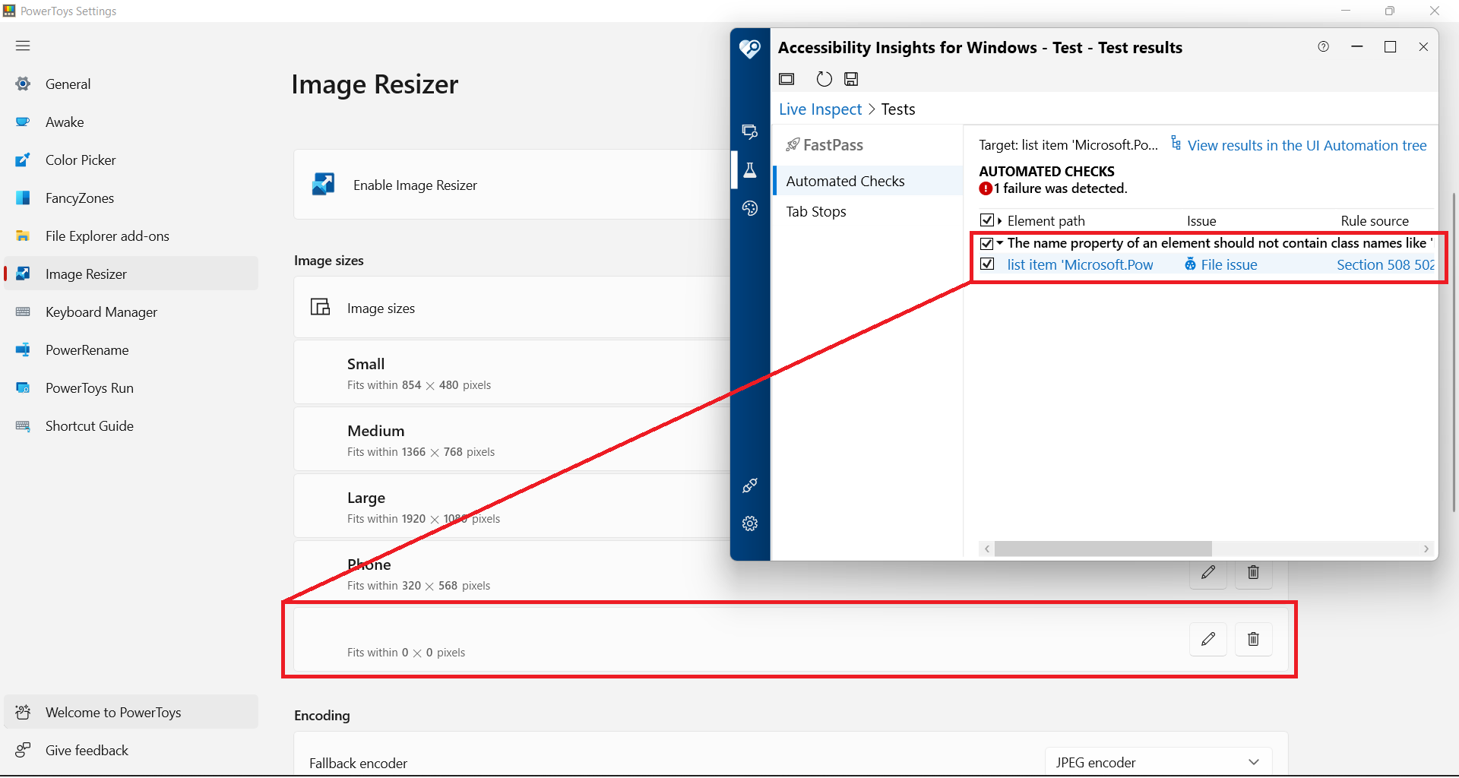Switch to the Tab Stops test

coord(815,211)
